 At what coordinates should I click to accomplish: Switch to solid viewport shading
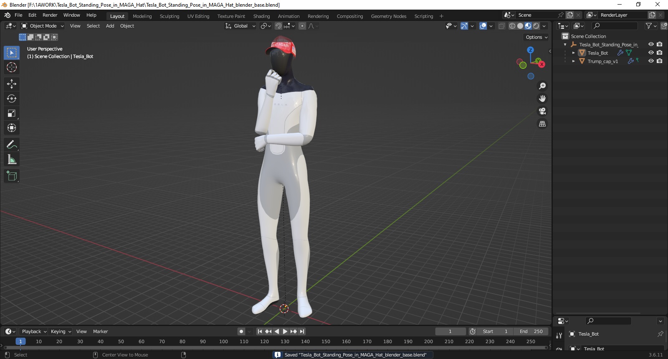(x=520, y=26)
